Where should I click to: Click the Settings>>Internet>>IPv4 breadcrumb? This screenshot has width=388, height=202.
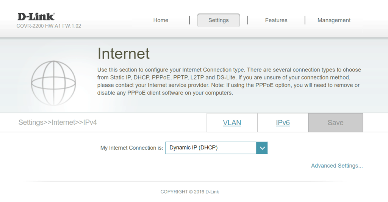pos(58,123)
